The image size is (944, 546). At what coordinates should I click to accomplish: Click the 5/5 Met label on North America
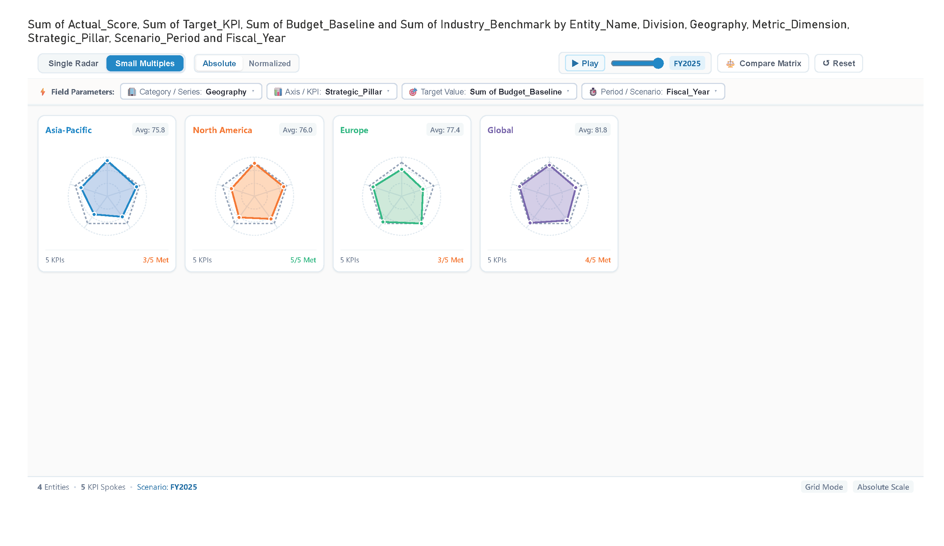click(x=303, y=260)
